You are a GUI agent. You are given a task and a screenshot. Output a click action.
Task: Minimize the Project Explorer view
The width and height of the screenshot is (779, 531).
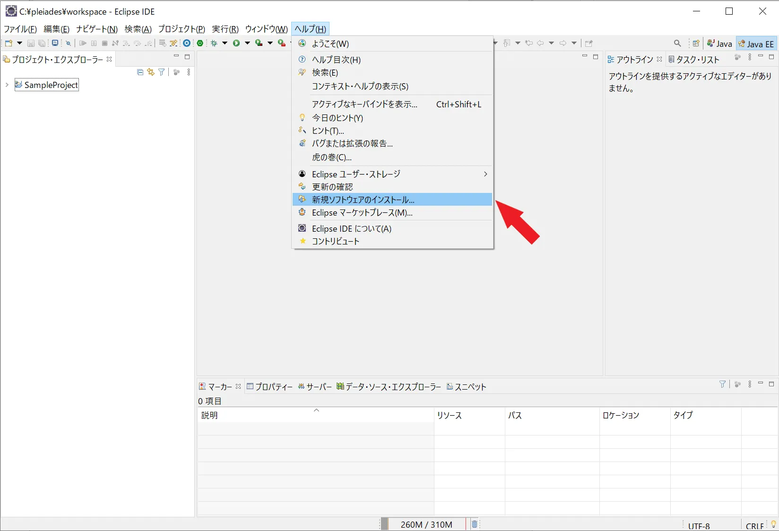[x=176, y=56]
